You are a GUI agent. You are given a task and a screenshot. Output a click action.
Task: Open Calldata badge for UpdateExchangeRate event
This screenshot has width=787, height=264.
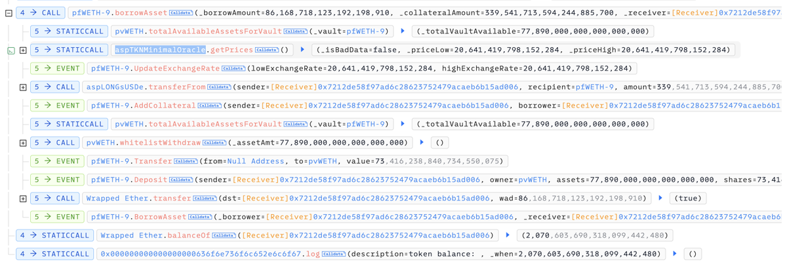tap(233, 68)
